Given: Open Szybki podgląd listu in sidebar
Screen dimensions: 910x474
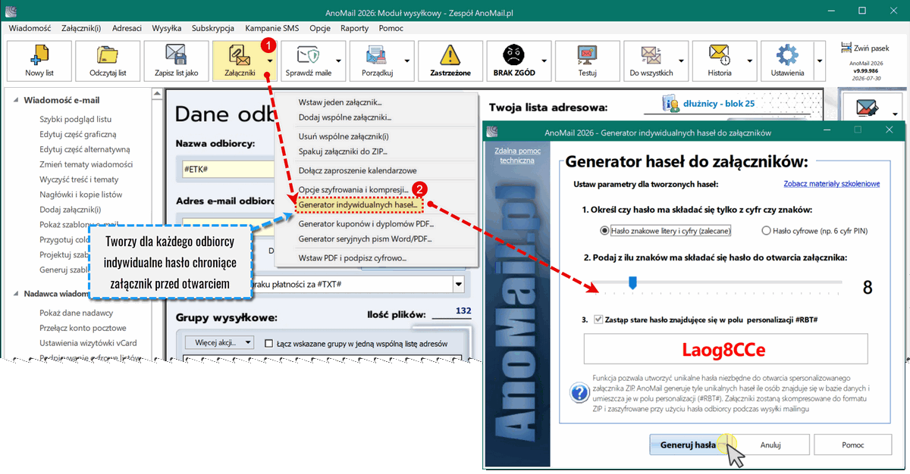Looking at the screenshot, I should 76,119.
